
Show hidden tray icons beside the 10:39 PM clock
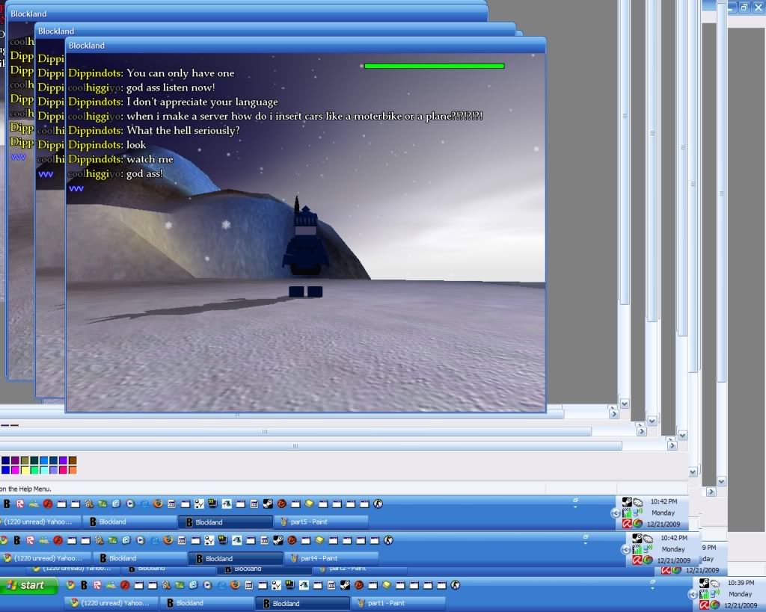coord(693,594)
